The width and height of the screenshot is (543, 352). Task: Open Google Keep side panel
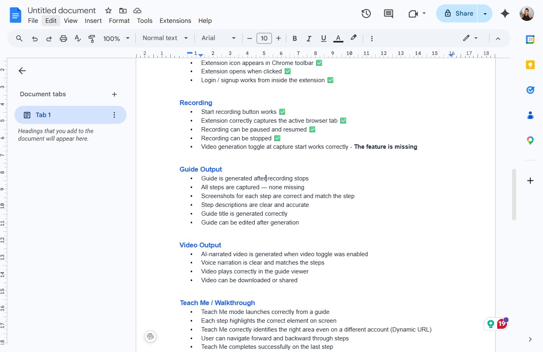[x=530, y=65]
